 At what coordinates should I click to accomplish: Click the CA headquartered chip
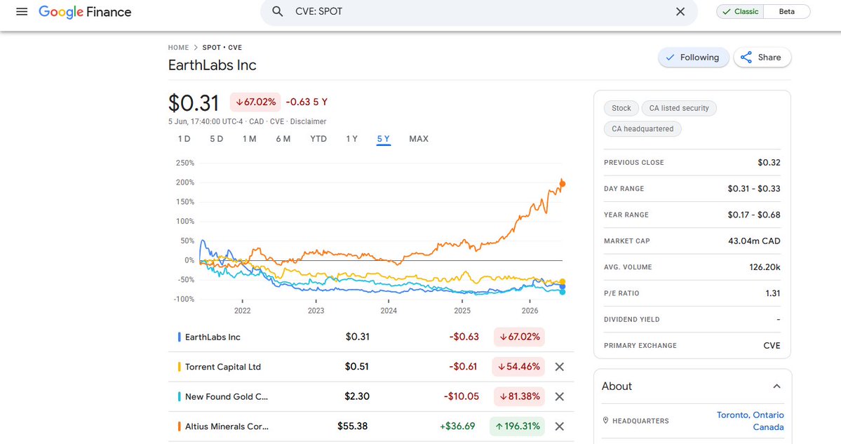pos(642,128)
